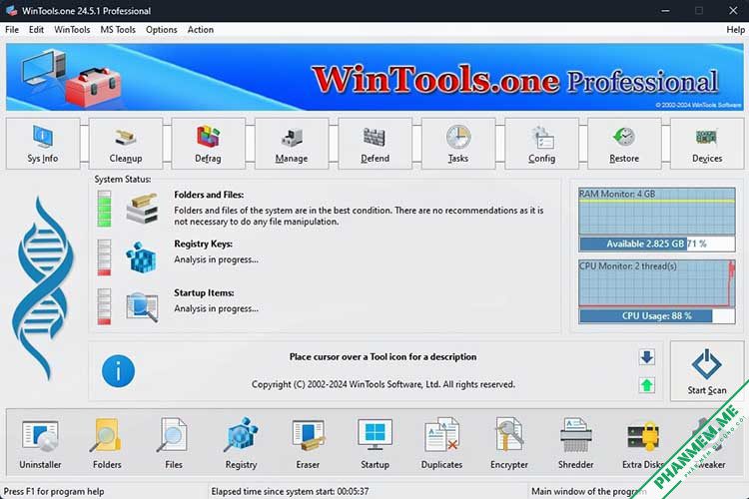Click the RAM Monitor graph
This screenshot has height=499, width=749.
[x=657, y=211]
